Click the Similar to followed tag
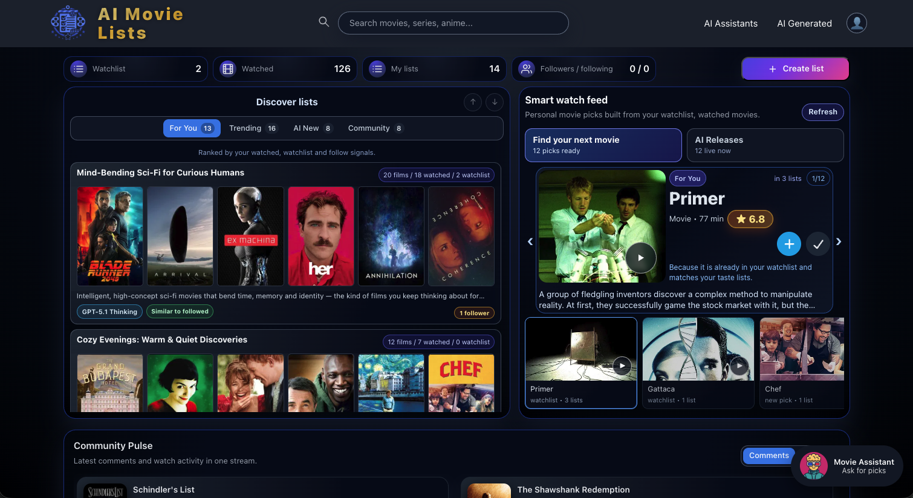The image size is (913, 498). [x=180, y=312]
